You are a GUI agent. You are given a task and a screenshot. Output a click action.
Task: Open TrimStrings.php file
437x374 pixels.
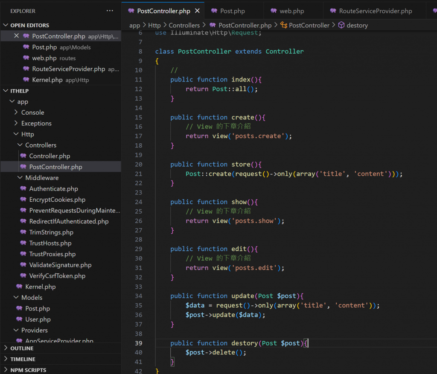click(61, 232)
